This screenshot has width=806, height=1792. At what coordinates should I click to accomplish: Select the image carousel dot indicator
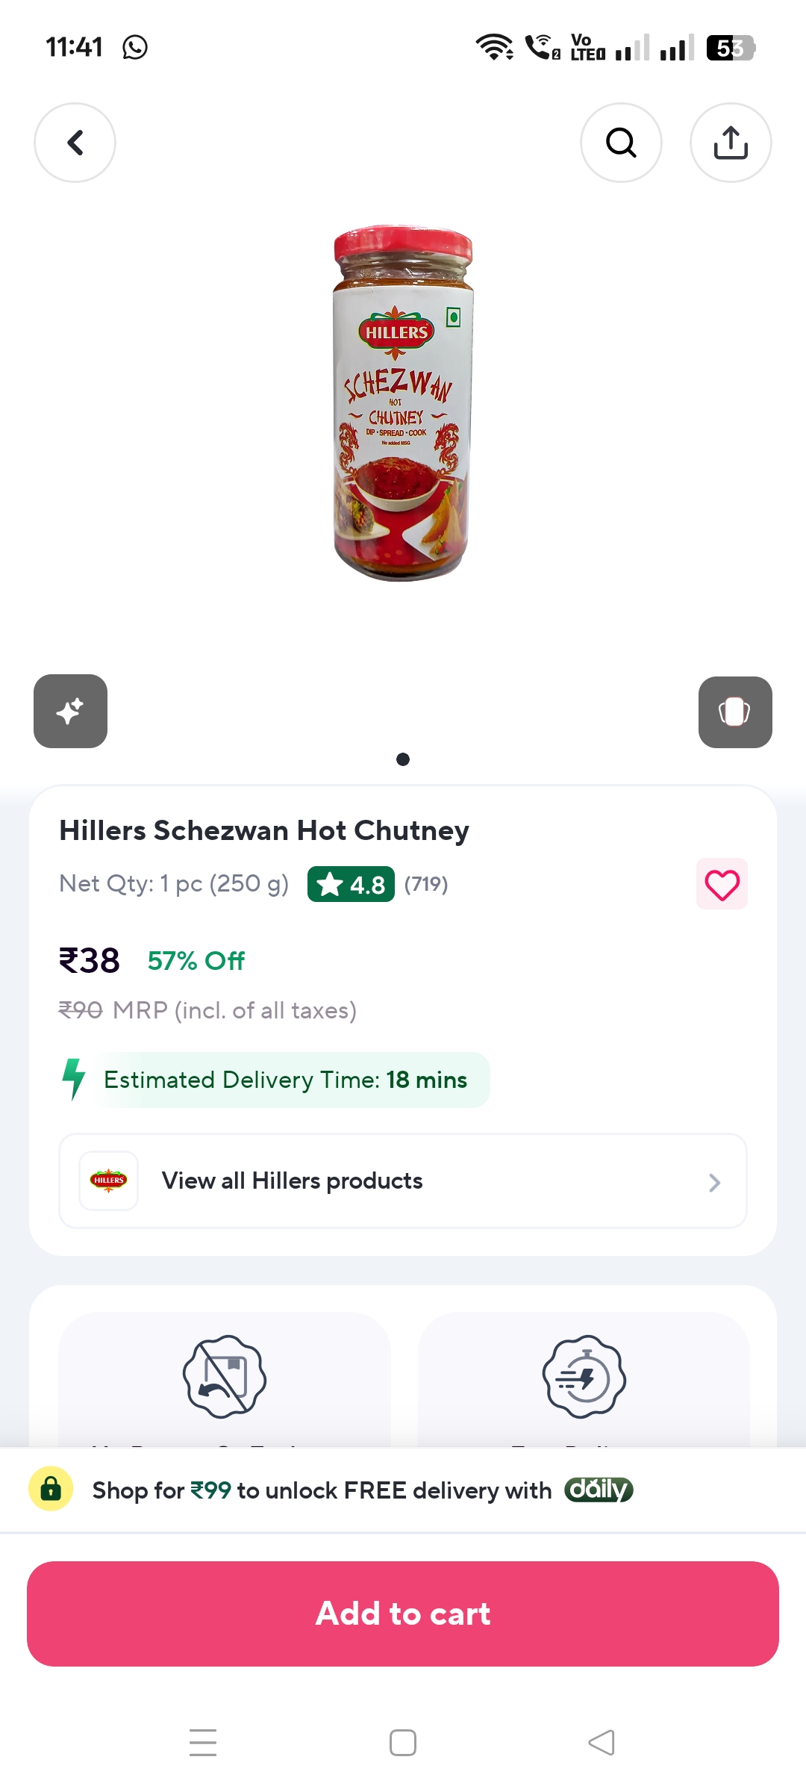coord(403,759)
